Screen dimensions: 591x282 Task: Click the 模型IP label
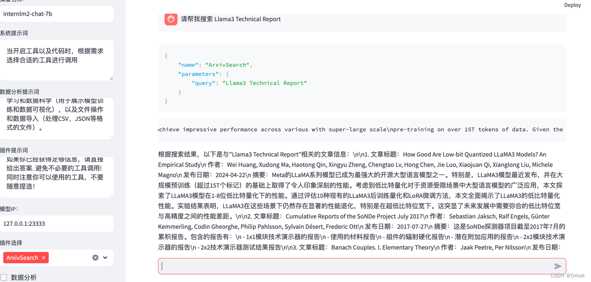click(9, 209)
